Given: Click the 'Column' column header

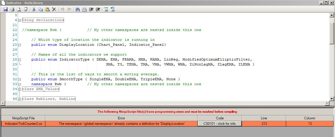Looking at the screenshot, I should coord(310,118).
